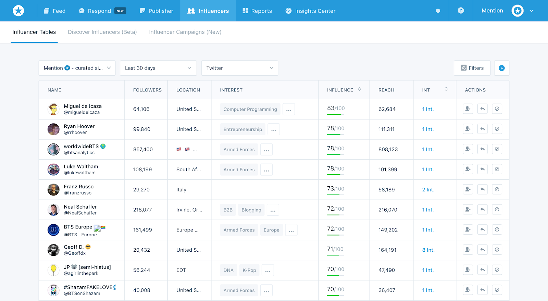Open Miguel de Icaza's 1 Int. link
Screen dimensions: 548x301
pos(428,109)
